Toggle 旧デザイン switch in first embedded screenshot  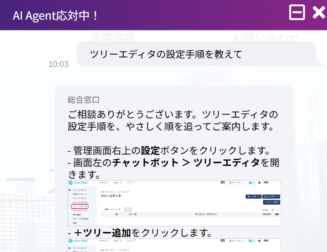pyautogui.click(x=132, y=183)
